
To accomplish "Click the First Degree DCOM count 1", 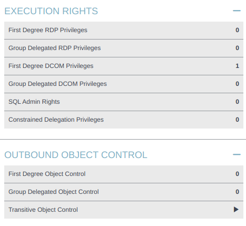I will [x=237, y=66].
